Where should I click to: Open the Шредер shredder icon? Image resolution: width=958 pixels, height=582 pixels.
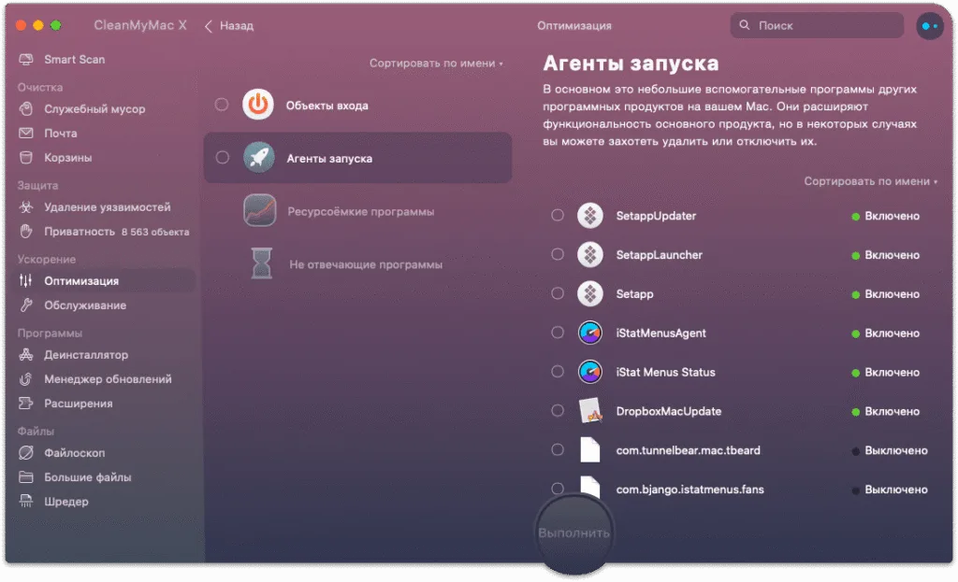tap(25, 502)
